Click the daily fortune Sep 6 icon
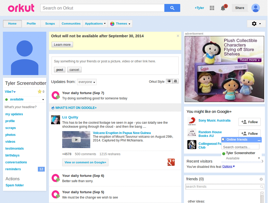Image resolution: width=271 pixels, height=203 pixels. (x=56, y=178)
